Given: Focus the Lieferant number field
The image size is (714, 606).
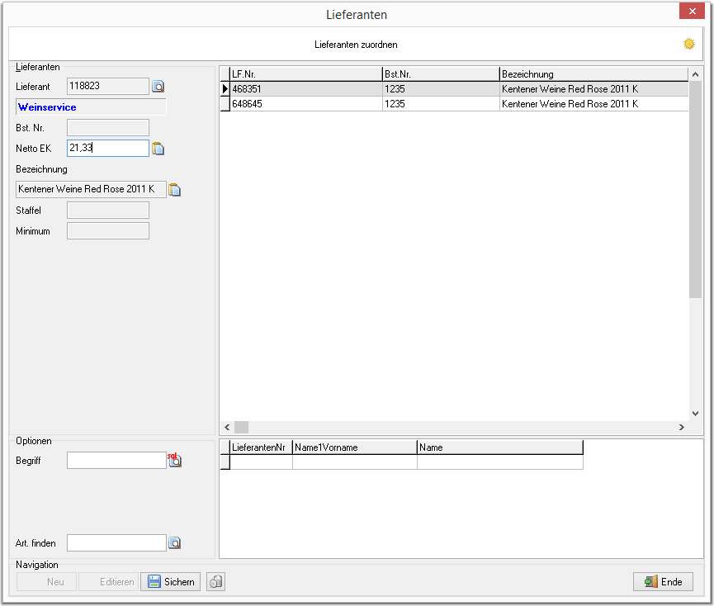Looking at the screenshot, I should 108,86.
